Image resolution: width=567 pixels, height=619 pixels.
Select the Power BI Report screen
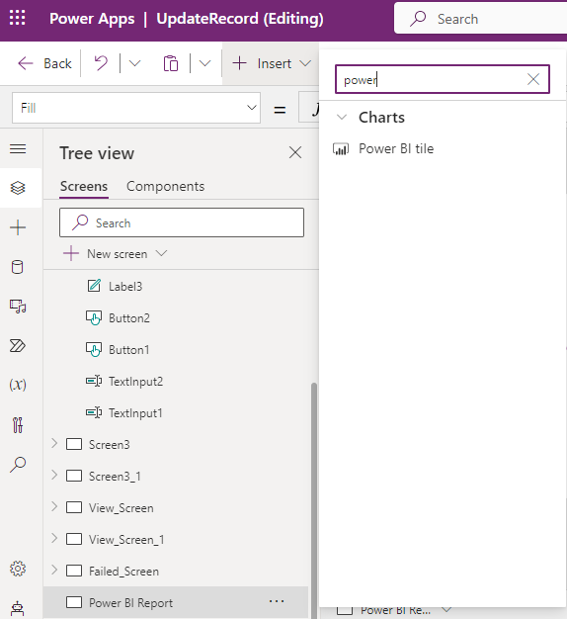[x=176, y=602]
